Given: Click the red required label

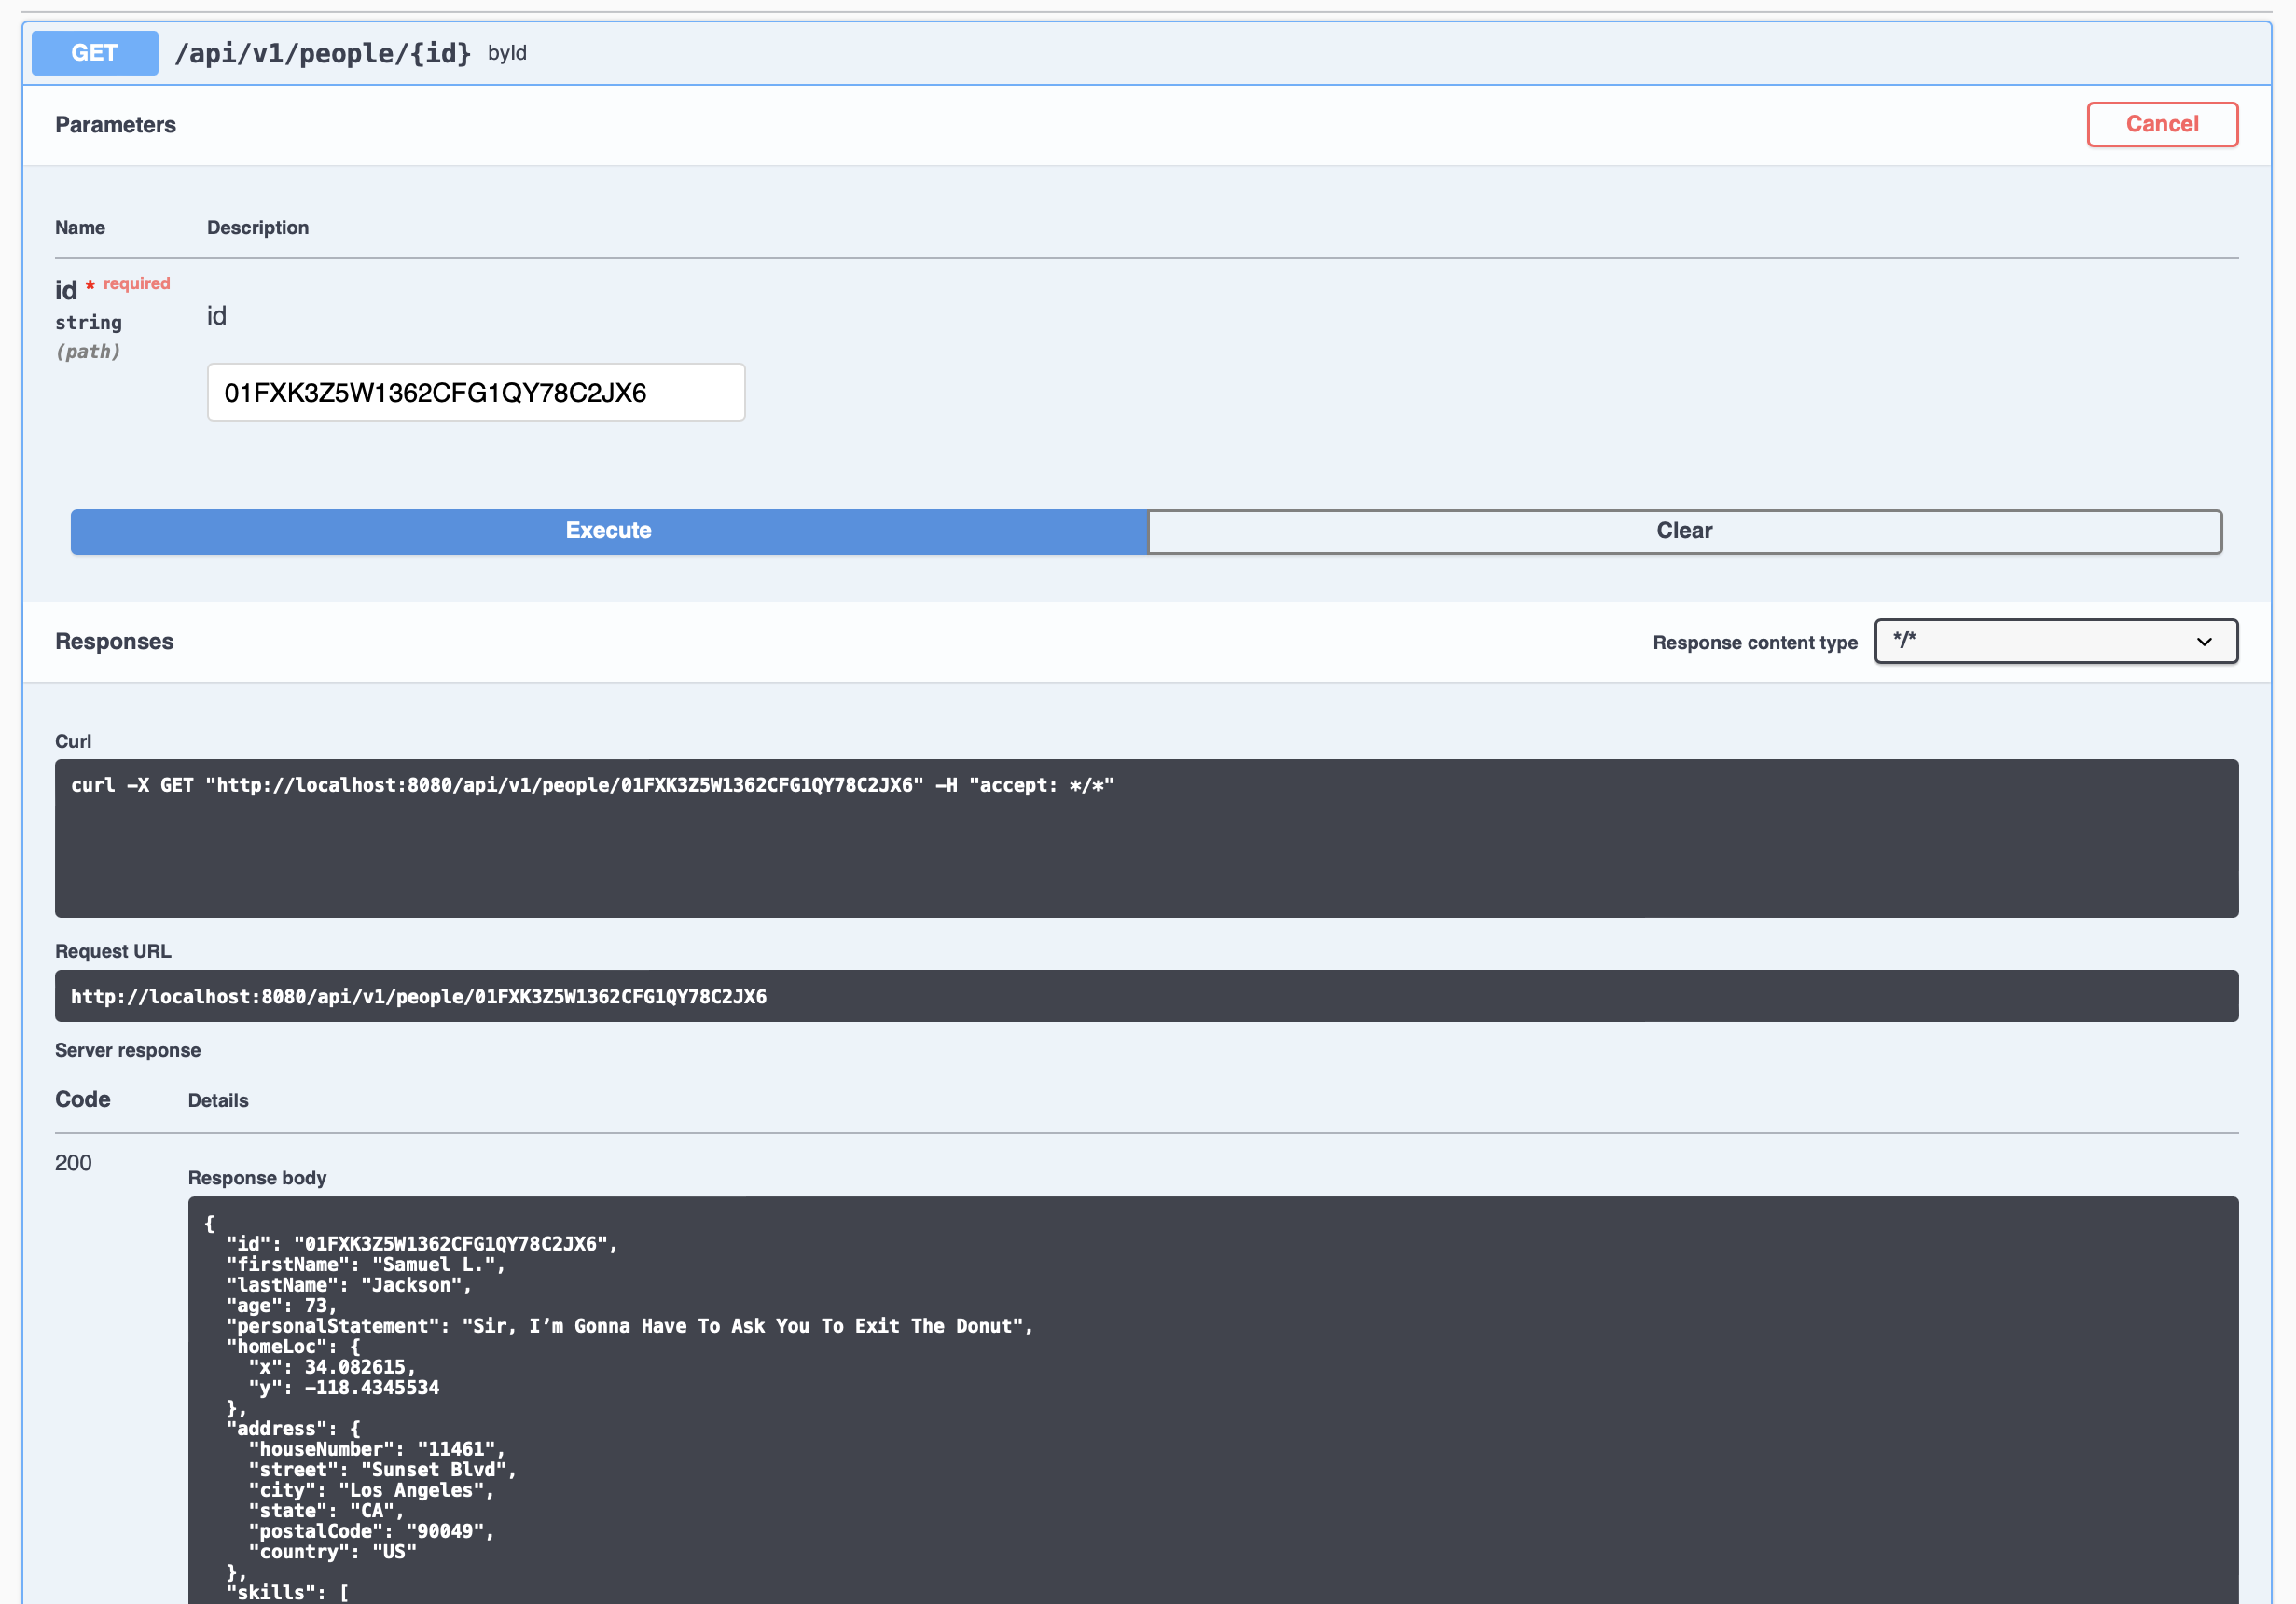Looking at the screenshot, I should tap(136, 284).
